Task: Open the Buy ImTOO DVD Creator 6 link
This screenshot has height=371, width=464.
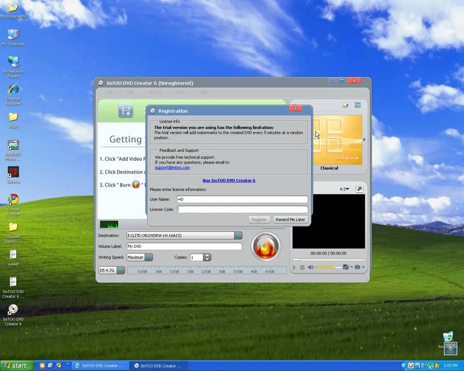Action: tap(229, 180)
